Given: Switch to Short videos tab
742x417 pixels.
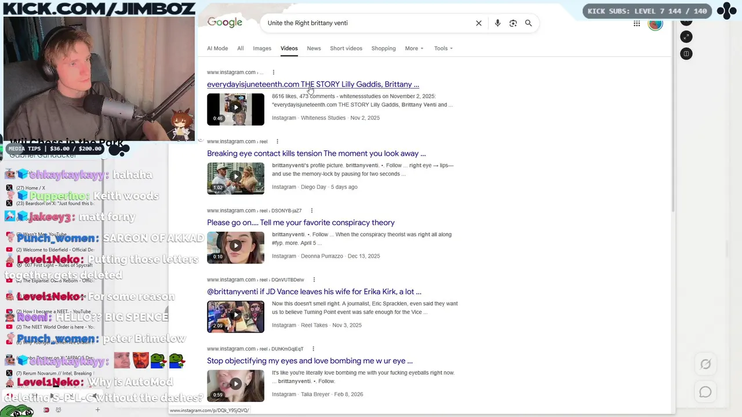Looking at the screenshot, I should tap(346, 48).
